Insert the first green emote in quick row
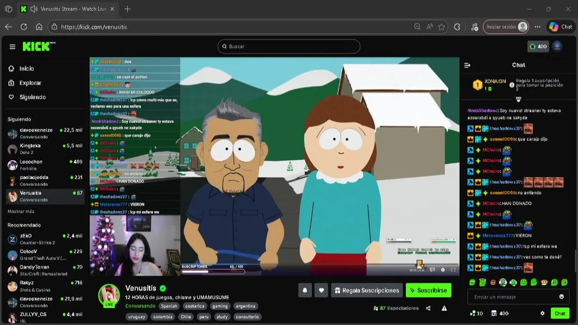 pos(472,283)
